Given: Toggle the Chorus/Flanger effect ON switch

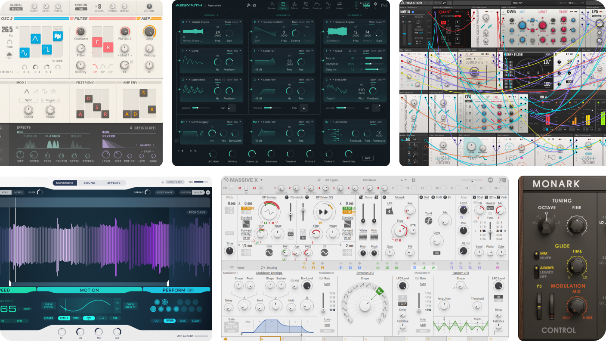Looking at the screenshot, I should pyautogui.click(x=19, y=132).
